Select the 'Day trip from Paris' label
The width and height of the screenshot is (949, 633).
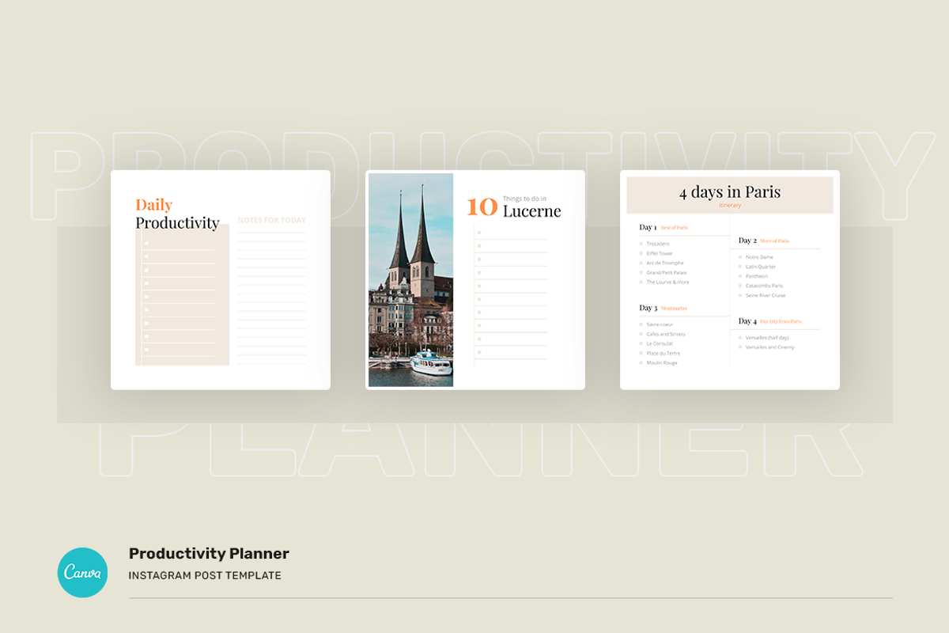pyautogui.click(x=781, y=322)
